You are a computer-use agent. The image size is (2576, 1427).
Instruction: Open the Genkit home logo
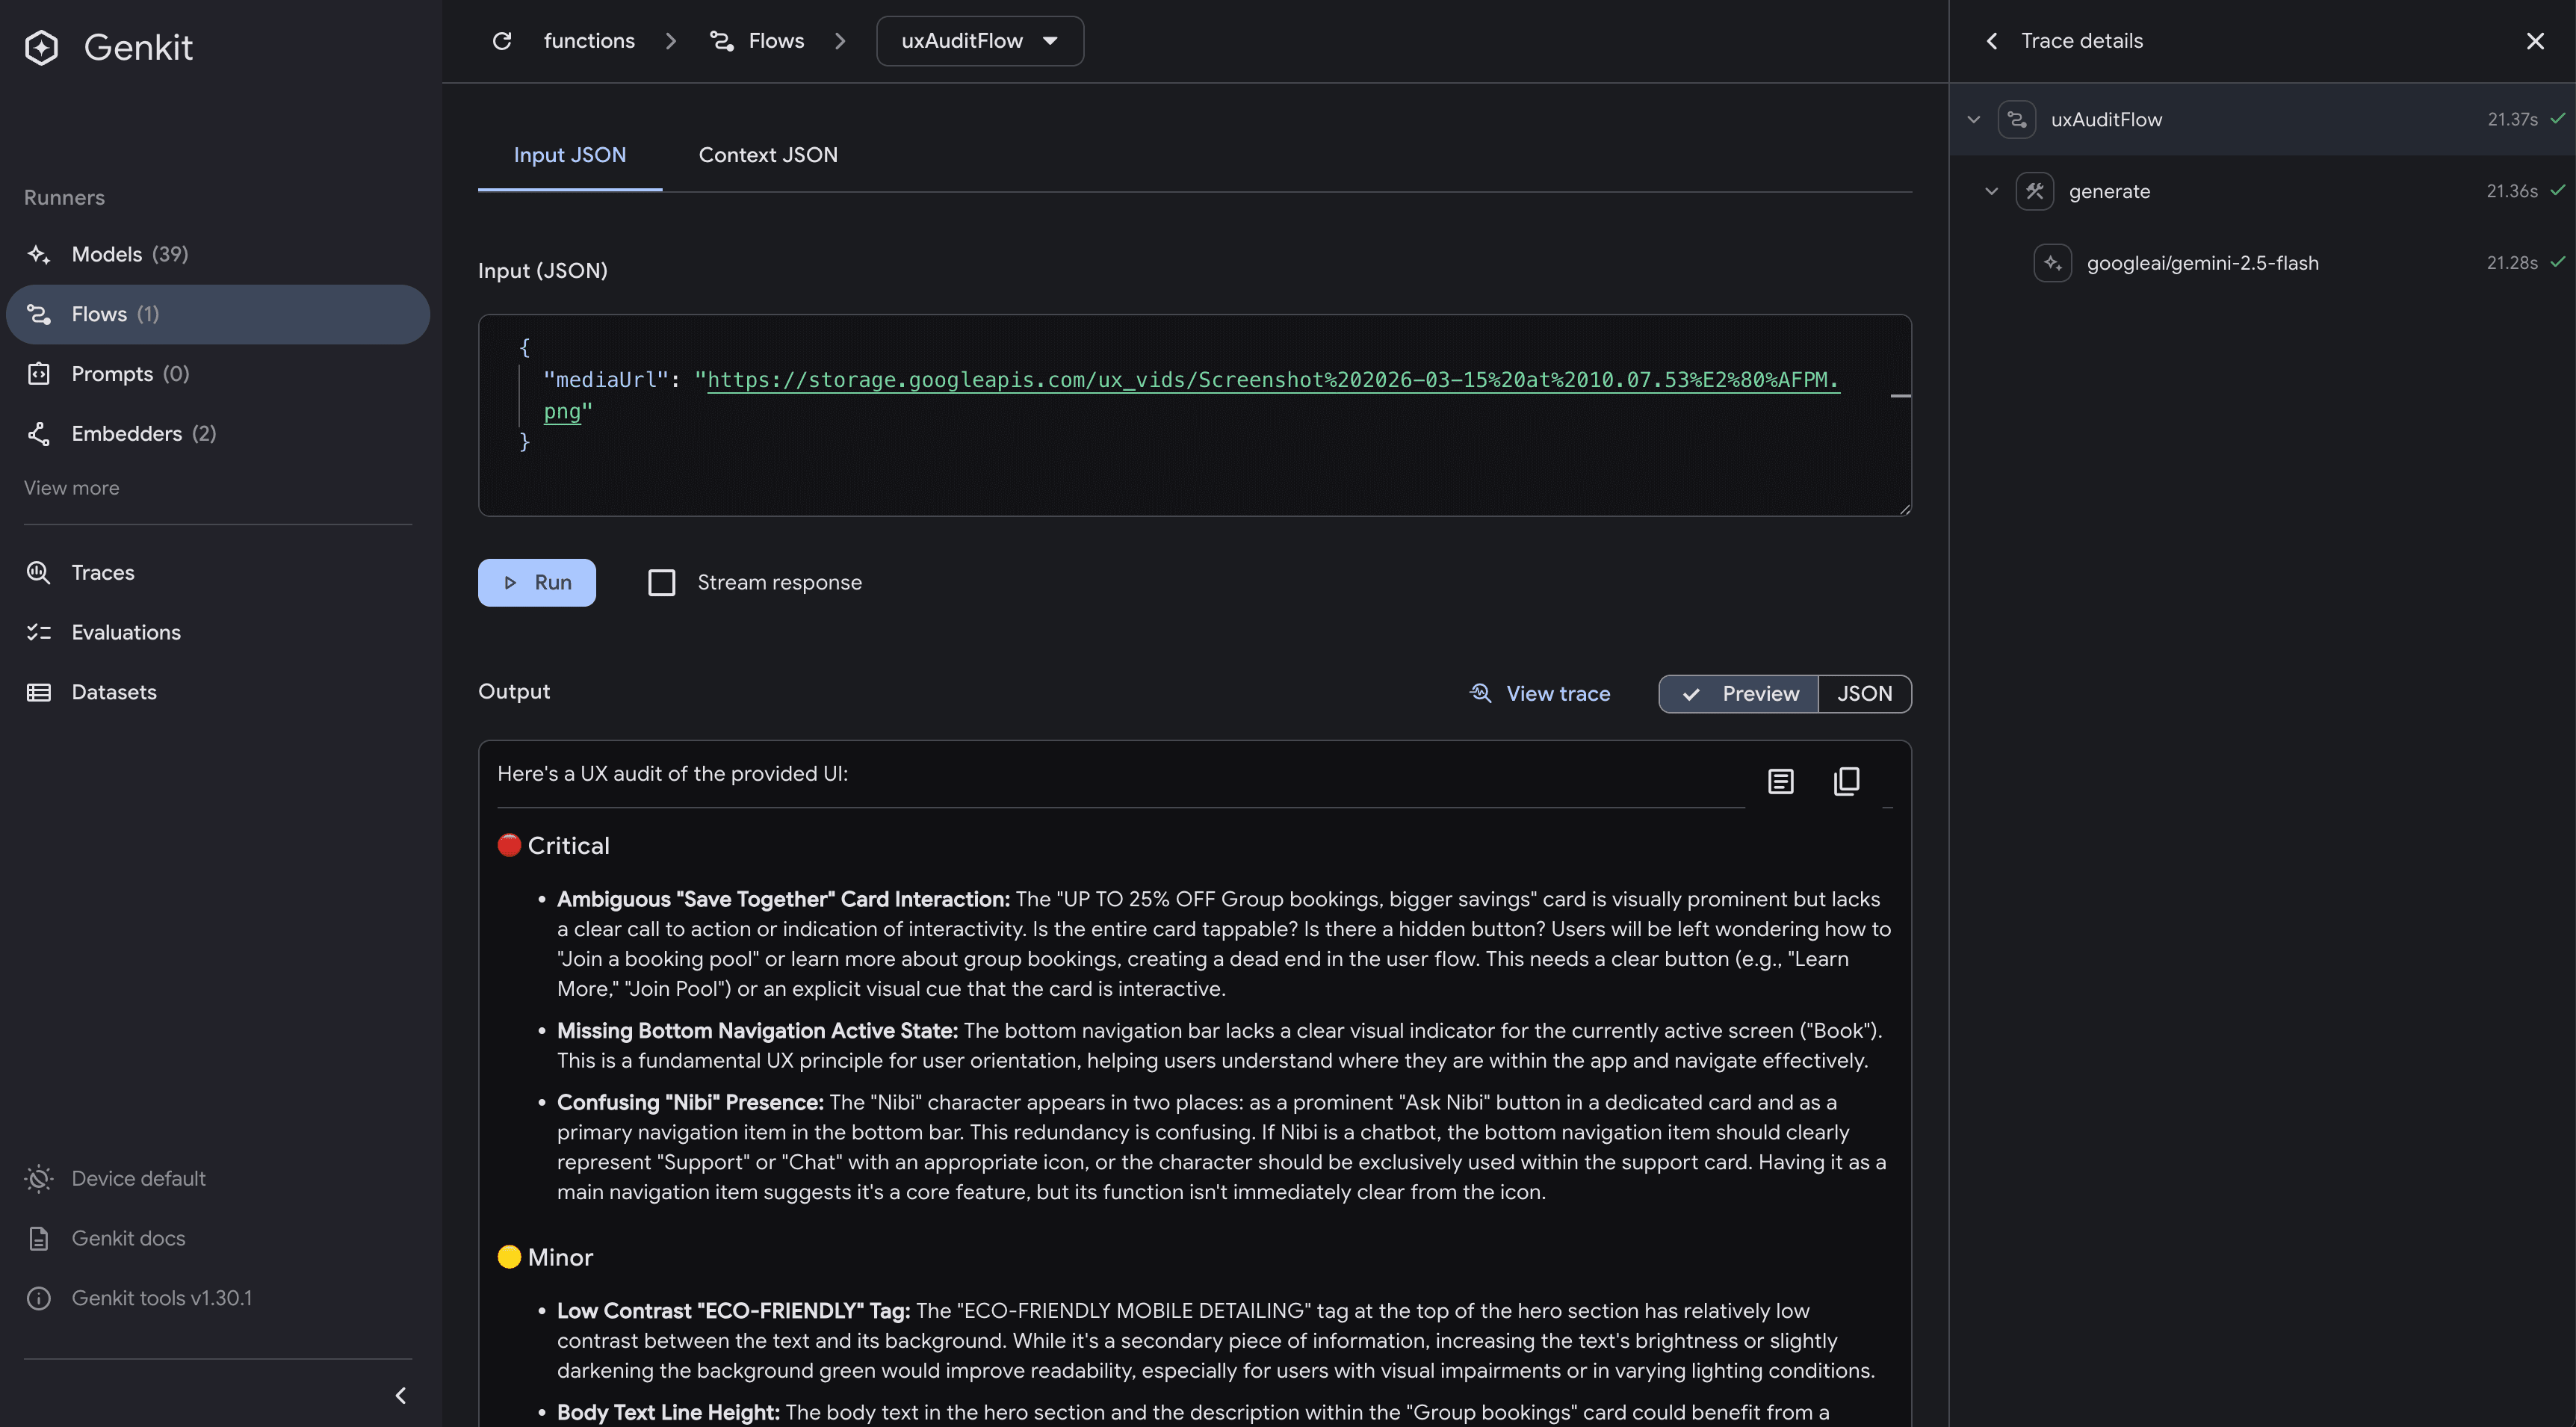108,47
